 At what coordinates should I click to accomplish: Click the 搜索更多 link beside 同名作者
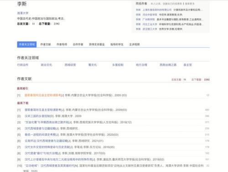pos(190,4)
